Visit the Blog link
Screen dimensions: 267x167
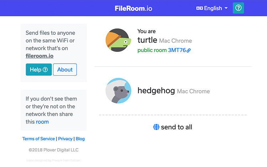point(80,139)
